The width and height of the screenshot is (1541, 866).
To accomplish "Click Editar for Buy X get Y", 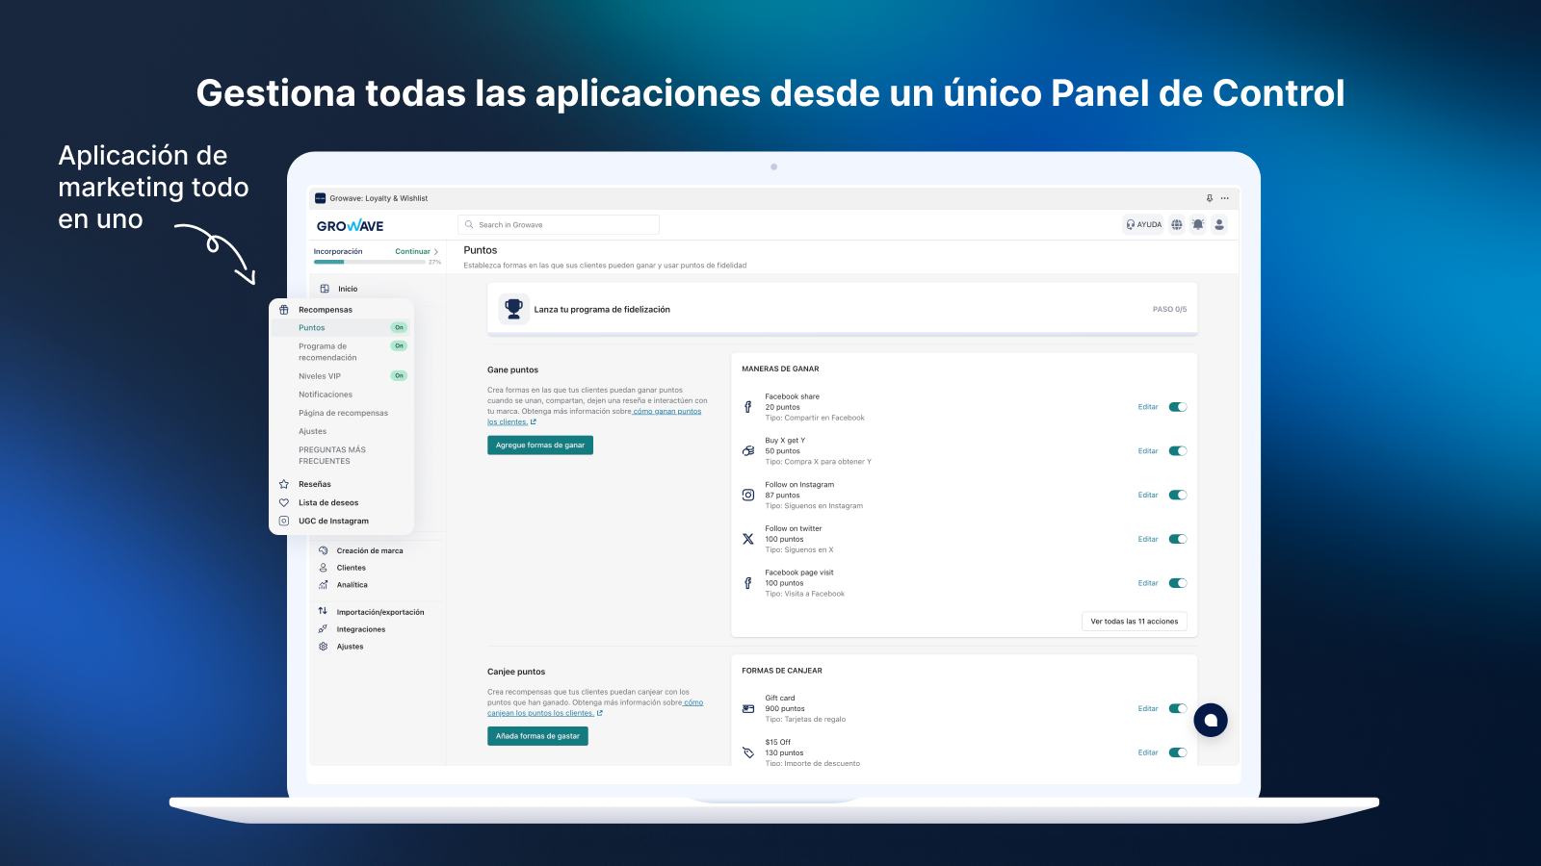I will coord(1148,451).
